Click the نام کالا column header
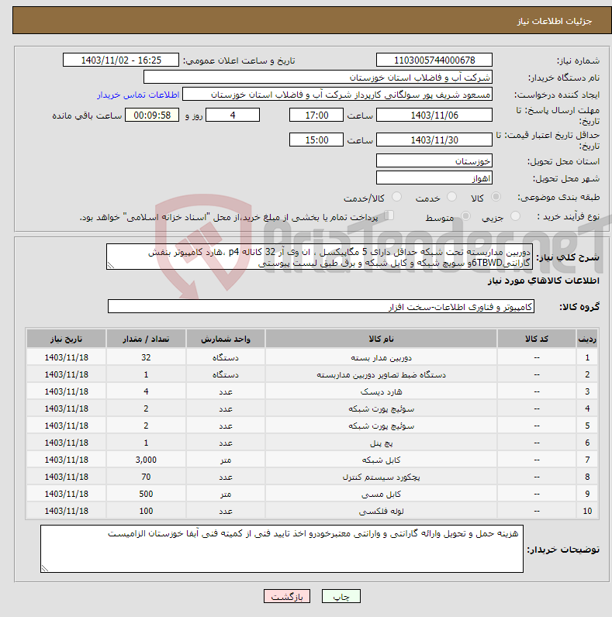The width and height of the screenshot is (612, 617). pos(381,339)
